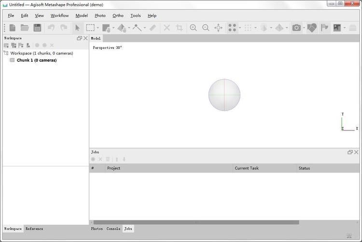Viewport: 362px width, 242px height.
Task: Open the Rectangle Selection dropdown arrow
Action: point(98,28)
